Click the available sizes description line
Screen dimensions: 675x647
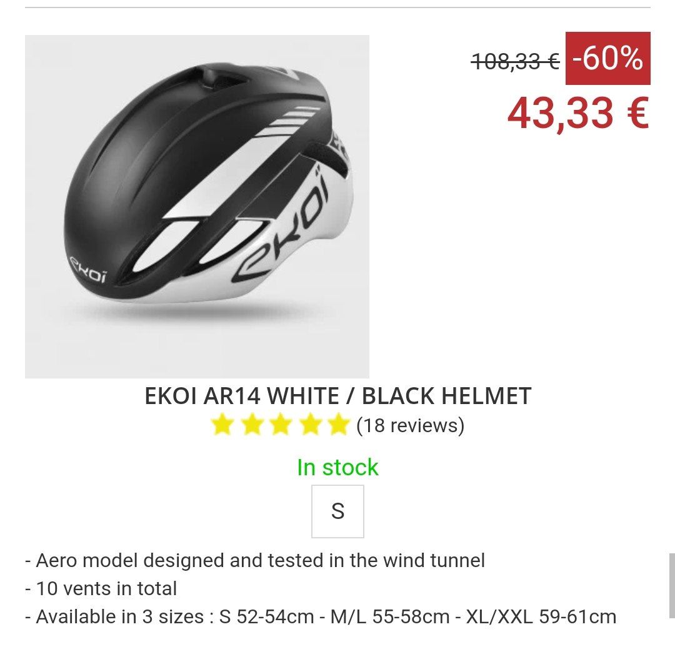click(x=321, y=616)
